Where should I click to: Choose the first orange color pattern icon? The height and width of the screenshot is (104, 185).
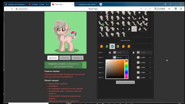click(101, 46)
